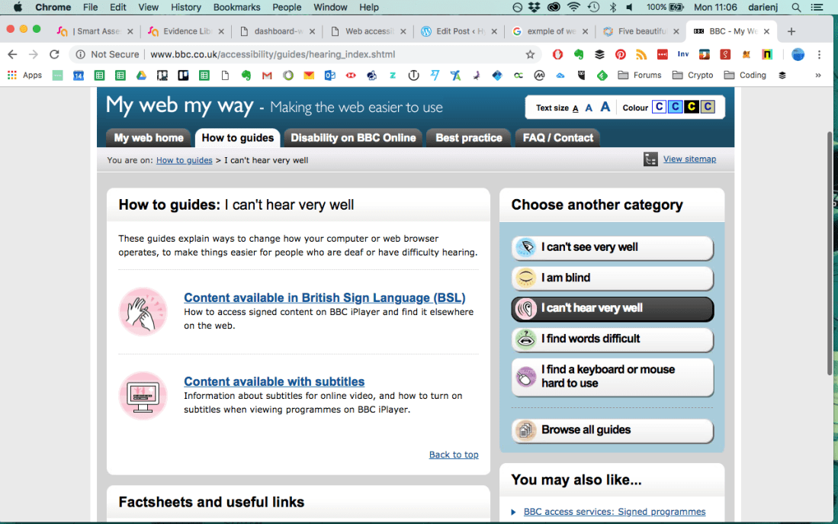Viewport: 838px width, 524px height.
Task: Select the medium text size A
Action: click(x=589, y=108)
